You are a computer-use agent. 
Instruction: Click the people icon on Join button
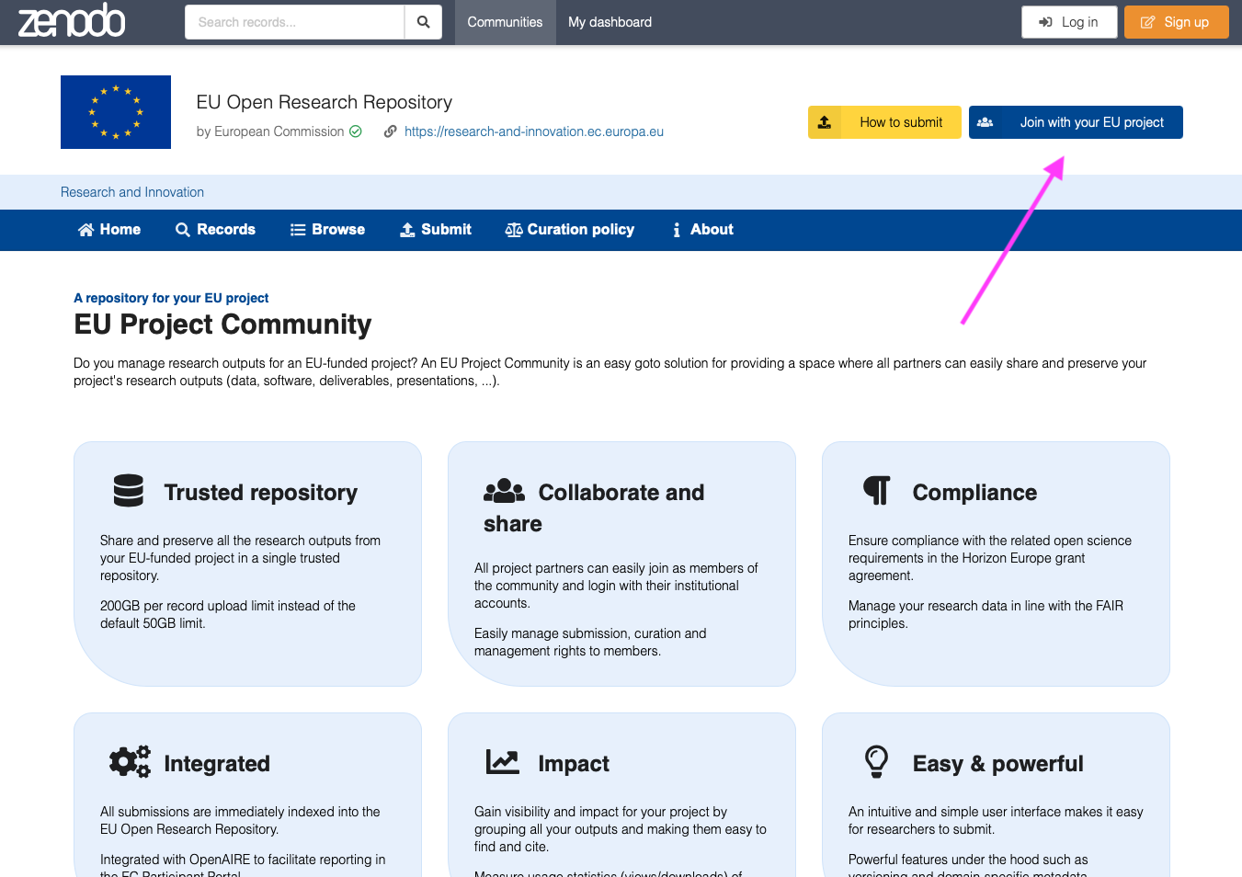(x=986, y=122)
